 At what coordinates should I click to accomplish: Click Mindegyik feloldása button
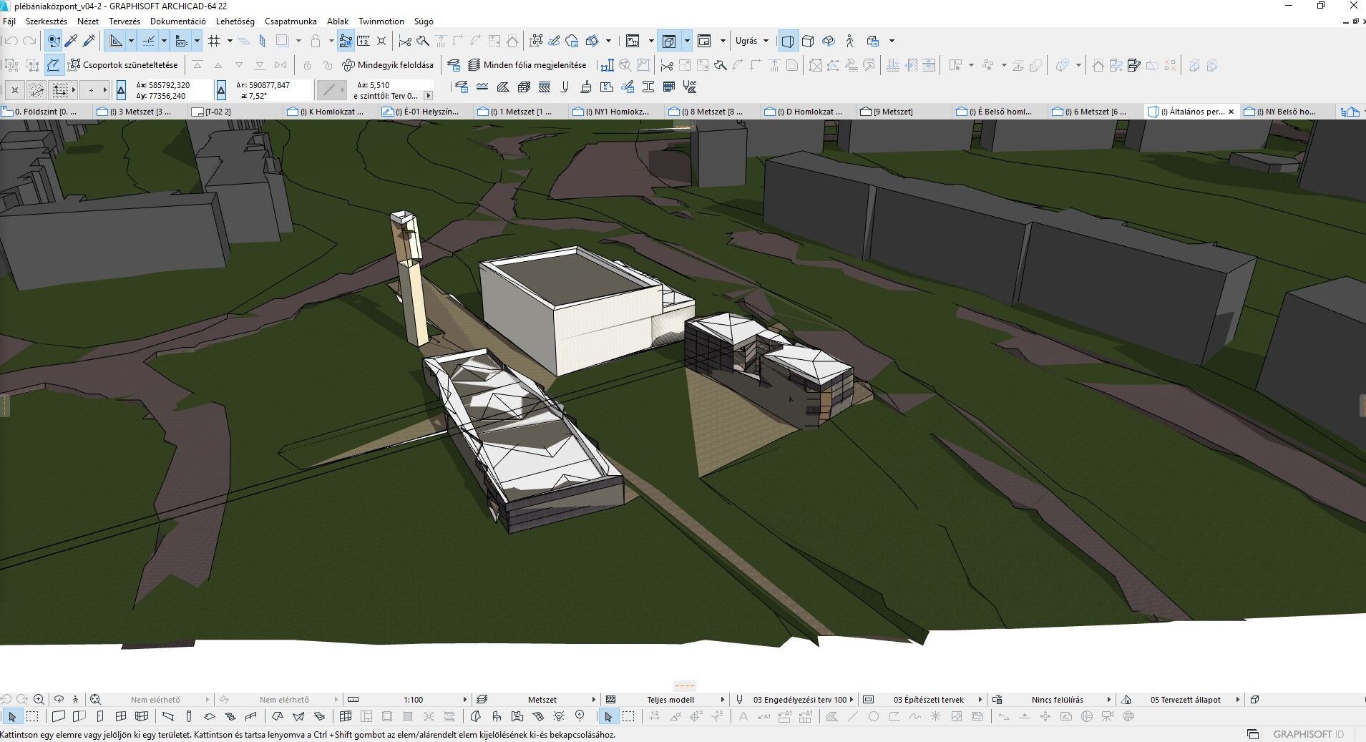point(388,65)
